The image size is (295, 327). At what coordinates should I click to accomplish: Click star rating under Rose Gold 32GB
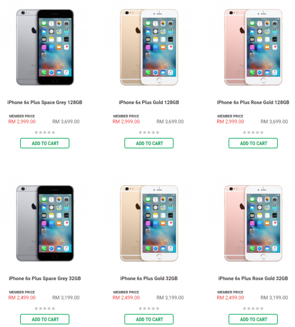[x=253, y=309]
